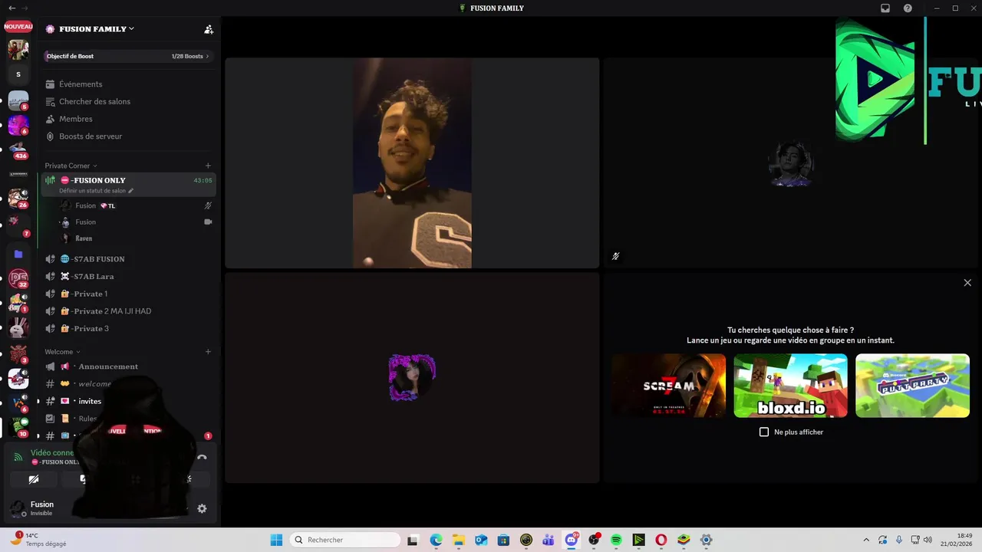The image size is (982, 552).
Task: Launch the Putt Party activity card
Action: point(912,386)
